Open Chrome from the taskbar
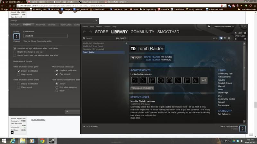This screenshot has height=144, width=257. click(42, 141)
